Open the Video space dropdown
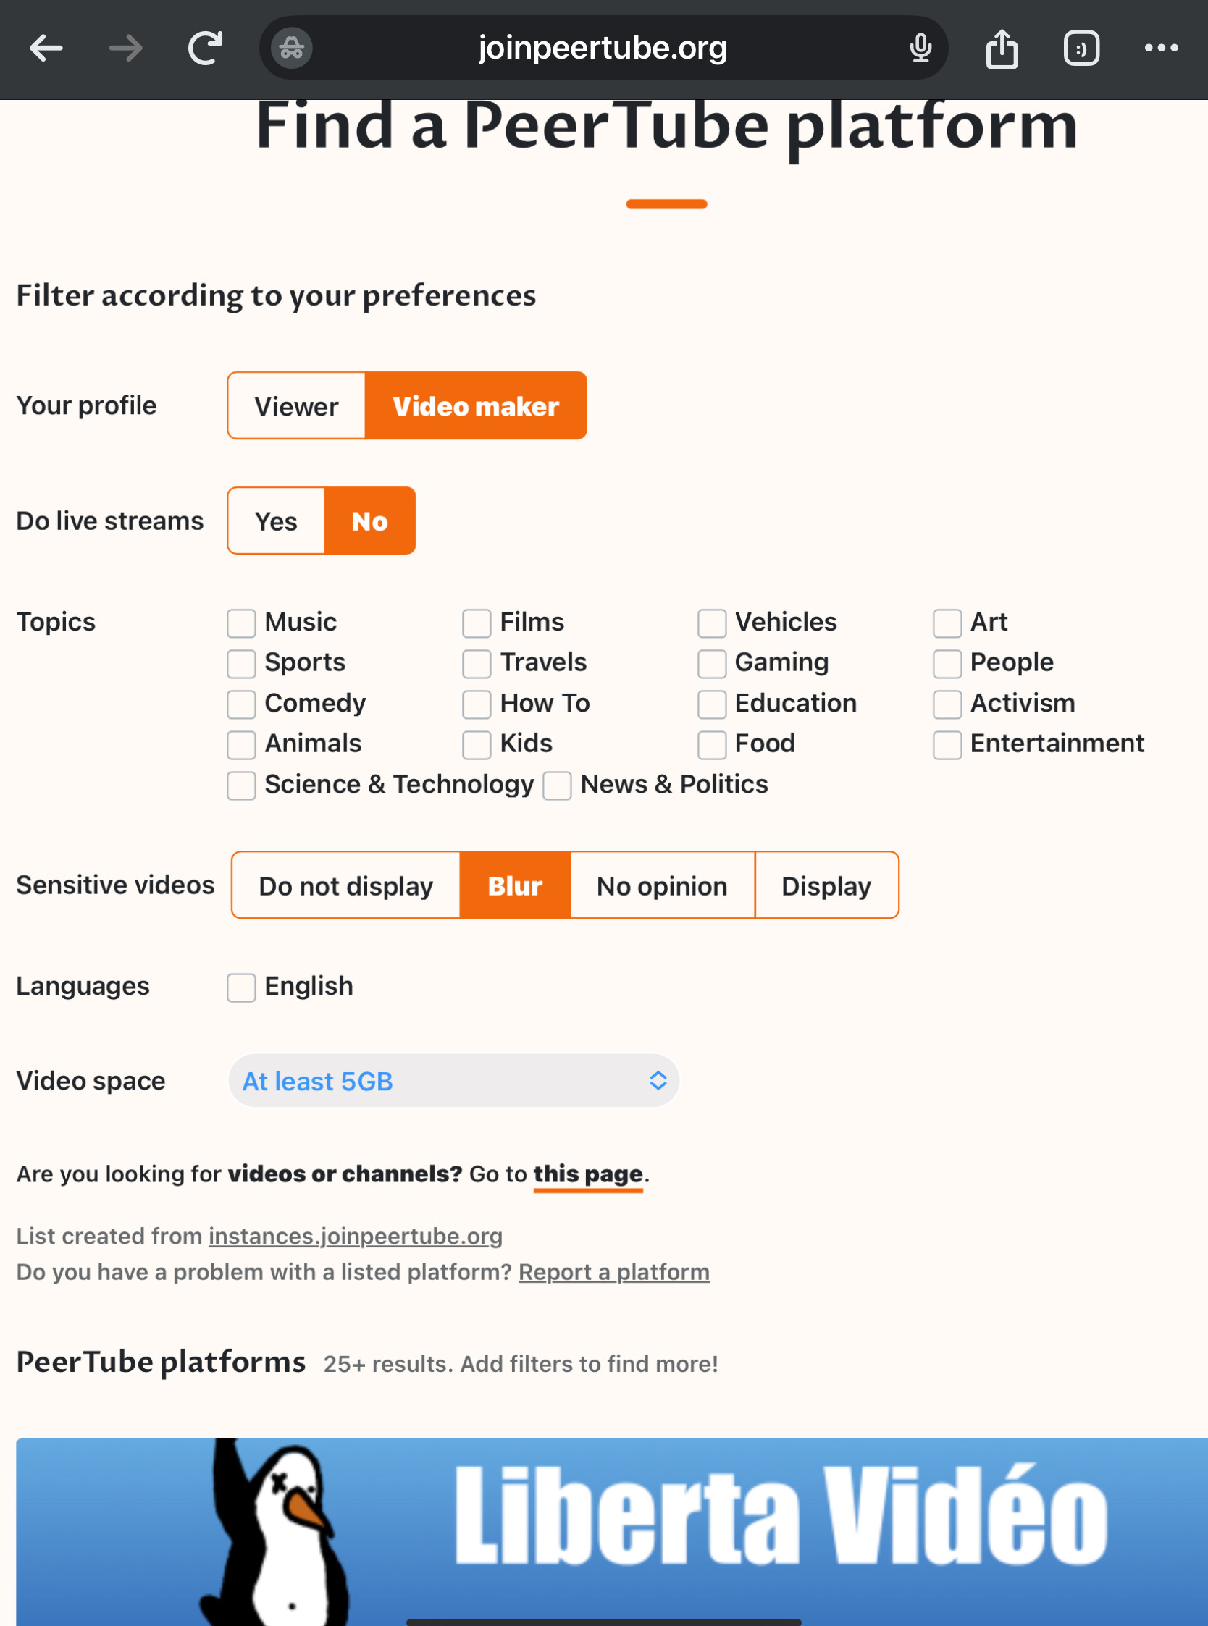Screen dimensions: 1208x1626 point(453,1081)
